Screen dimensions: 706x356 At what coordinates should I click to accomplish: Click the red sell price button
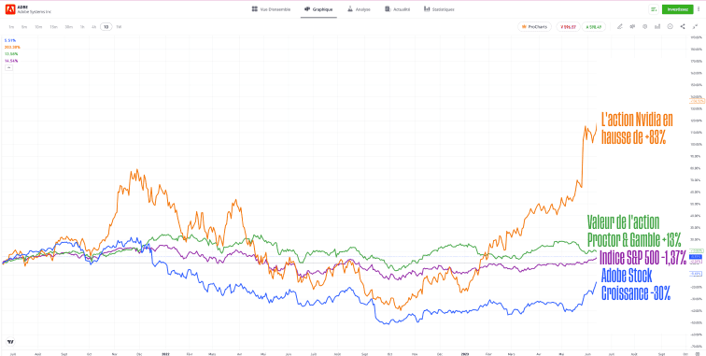point(568,26)
